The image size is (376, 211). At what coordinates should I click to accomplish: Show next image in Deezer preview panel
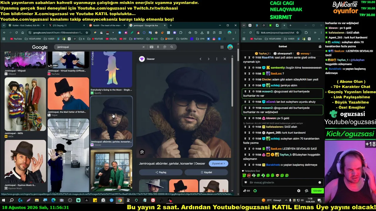(x=209, y=59)
